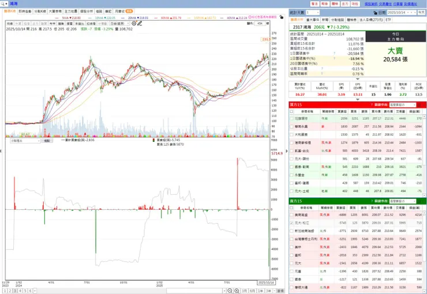Open the 交易屬性 link

tap(385, 4)
